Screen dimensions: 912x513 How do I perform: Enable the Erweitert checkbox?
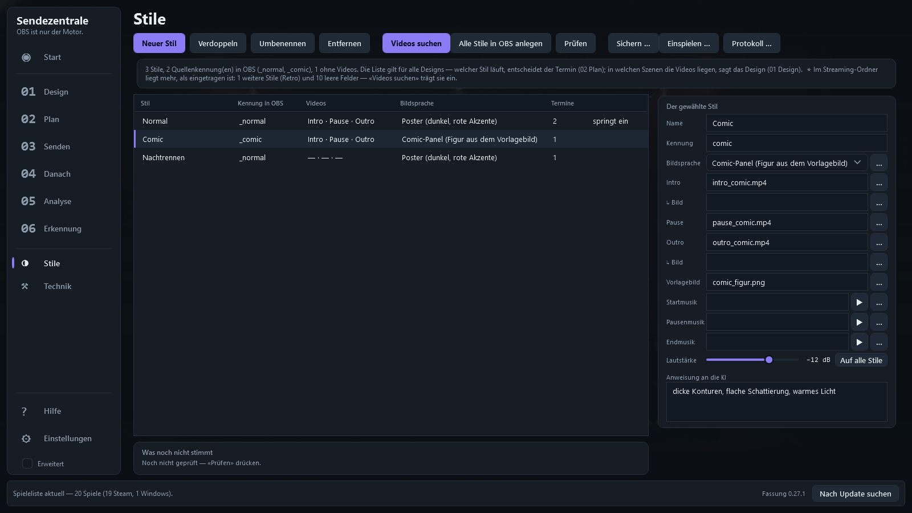coord(27,463)
